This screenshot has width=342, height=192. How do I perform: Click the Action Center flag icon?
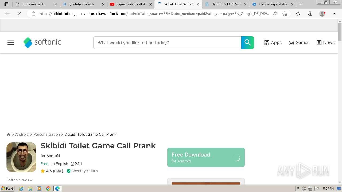point(316,189)
